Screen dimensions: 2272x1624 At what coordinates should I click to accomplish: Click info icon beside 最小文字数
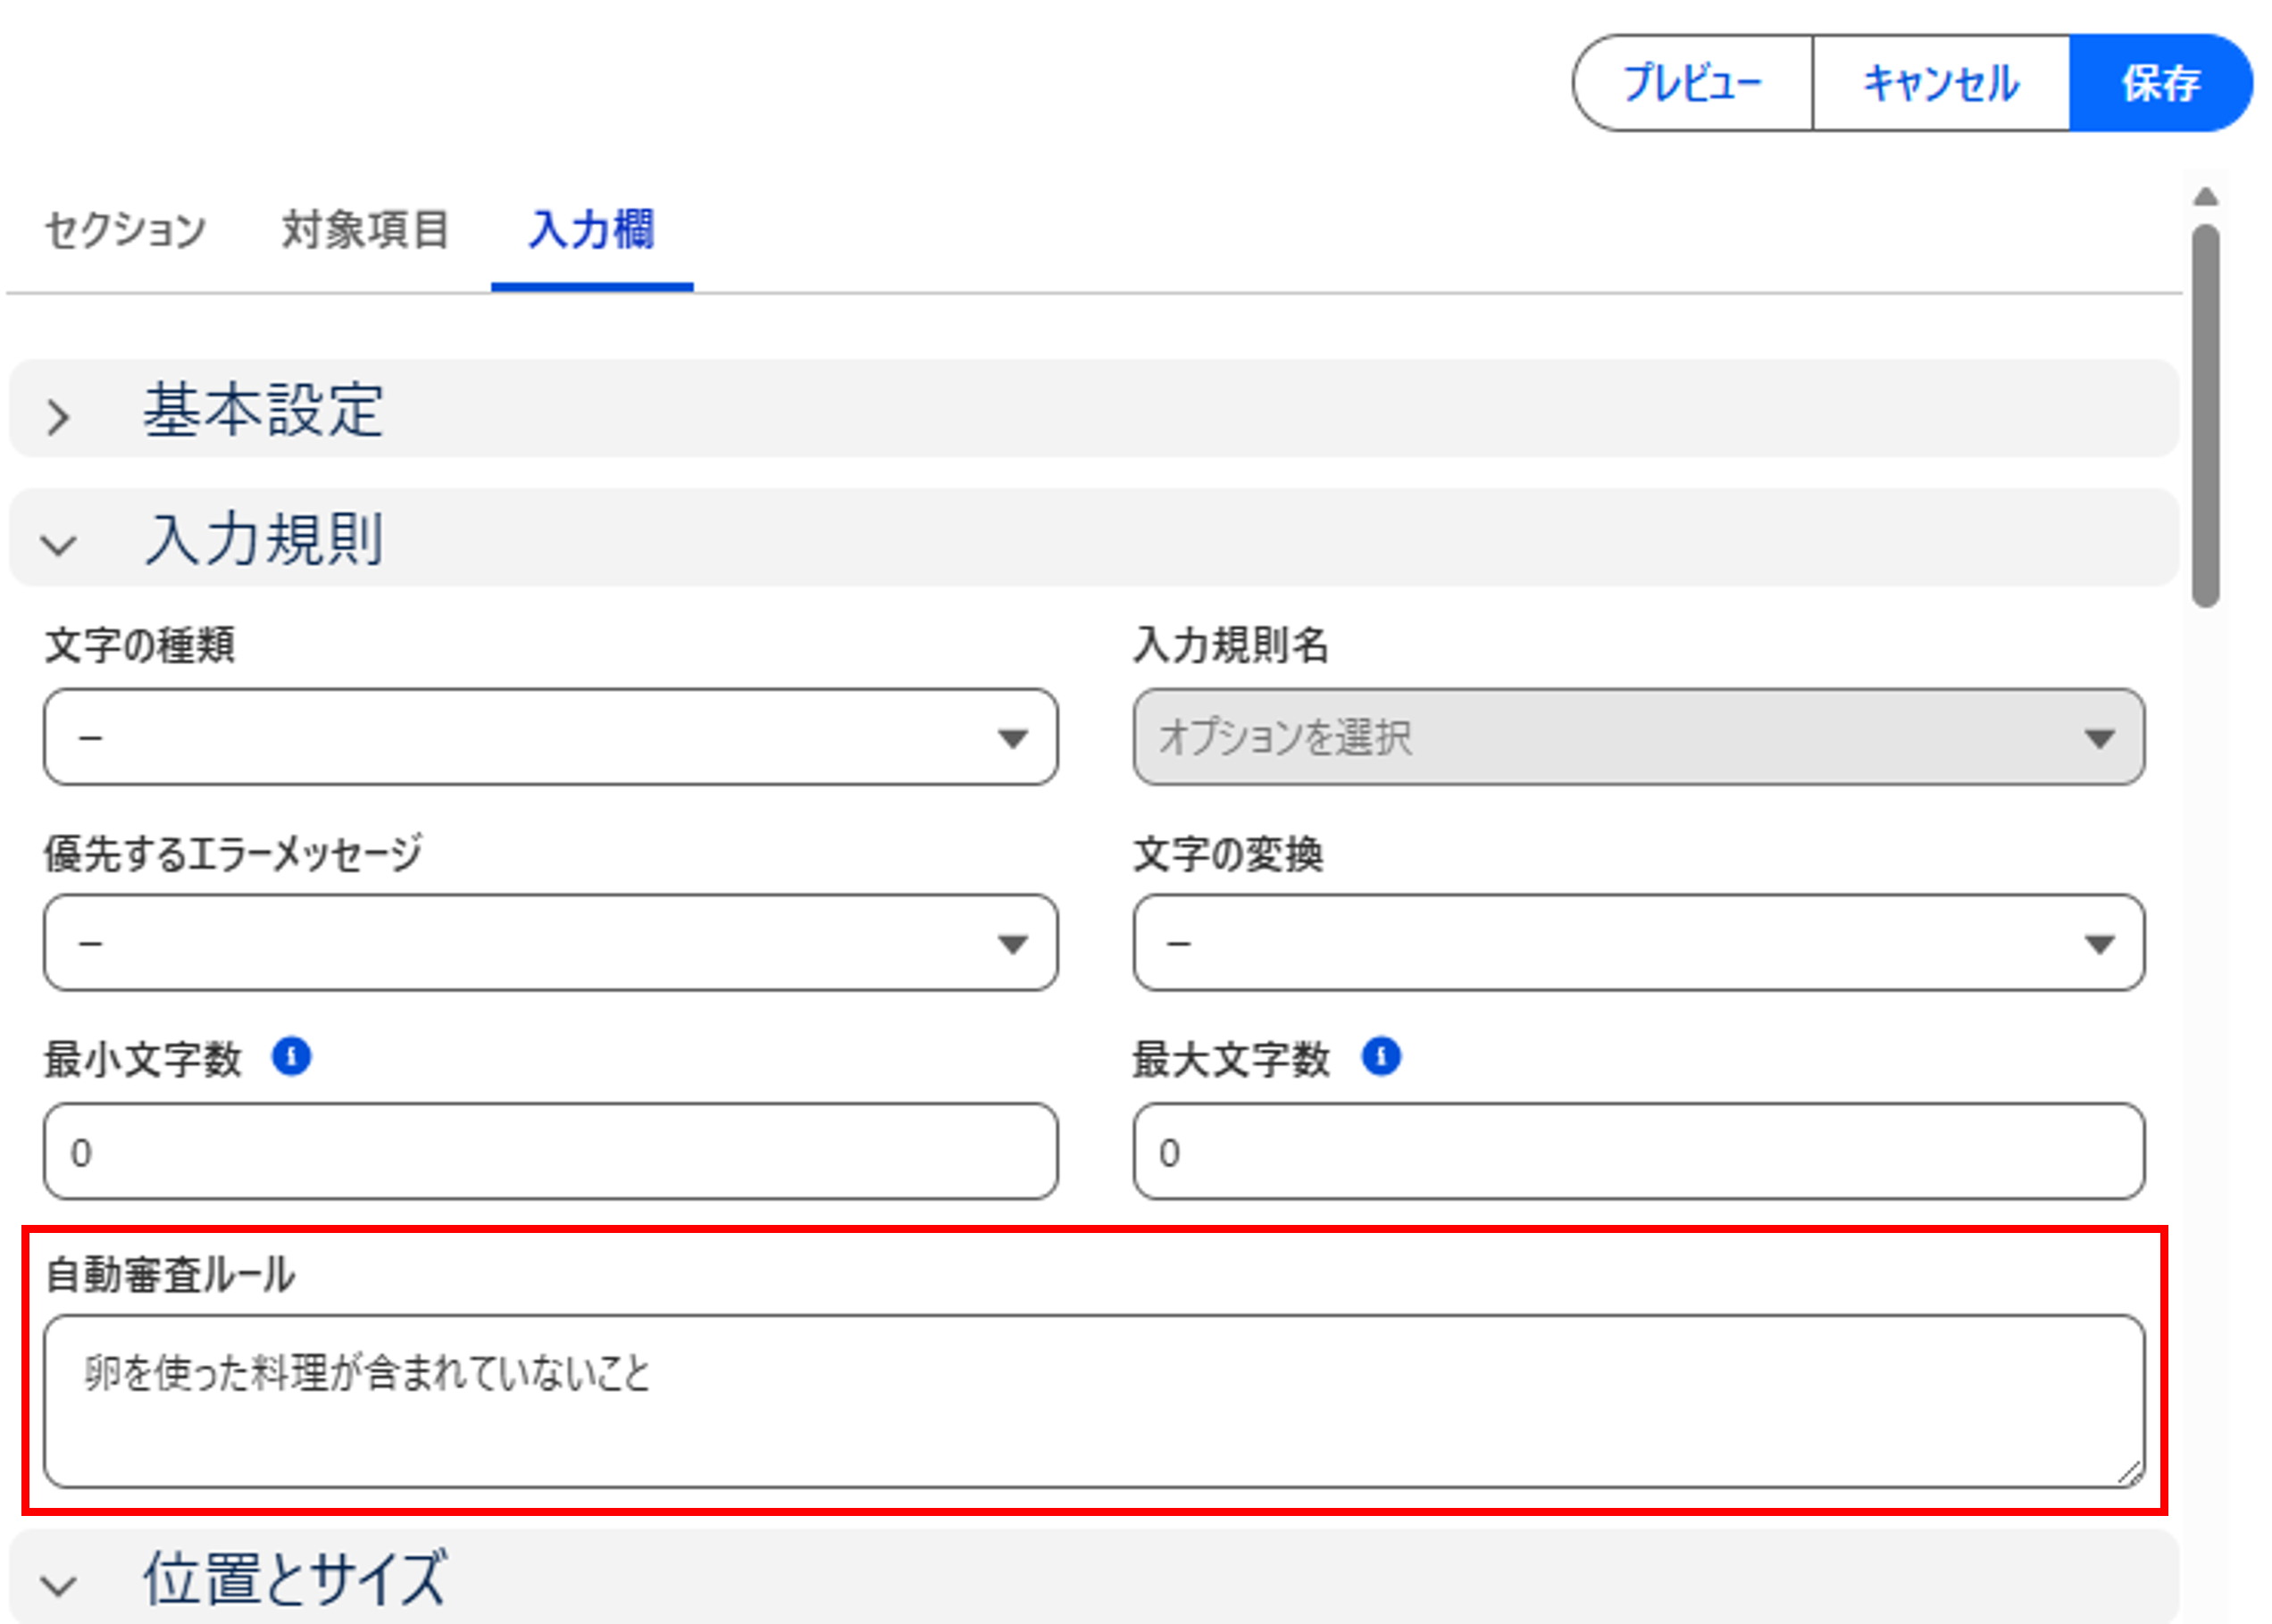pos(291,1057)
